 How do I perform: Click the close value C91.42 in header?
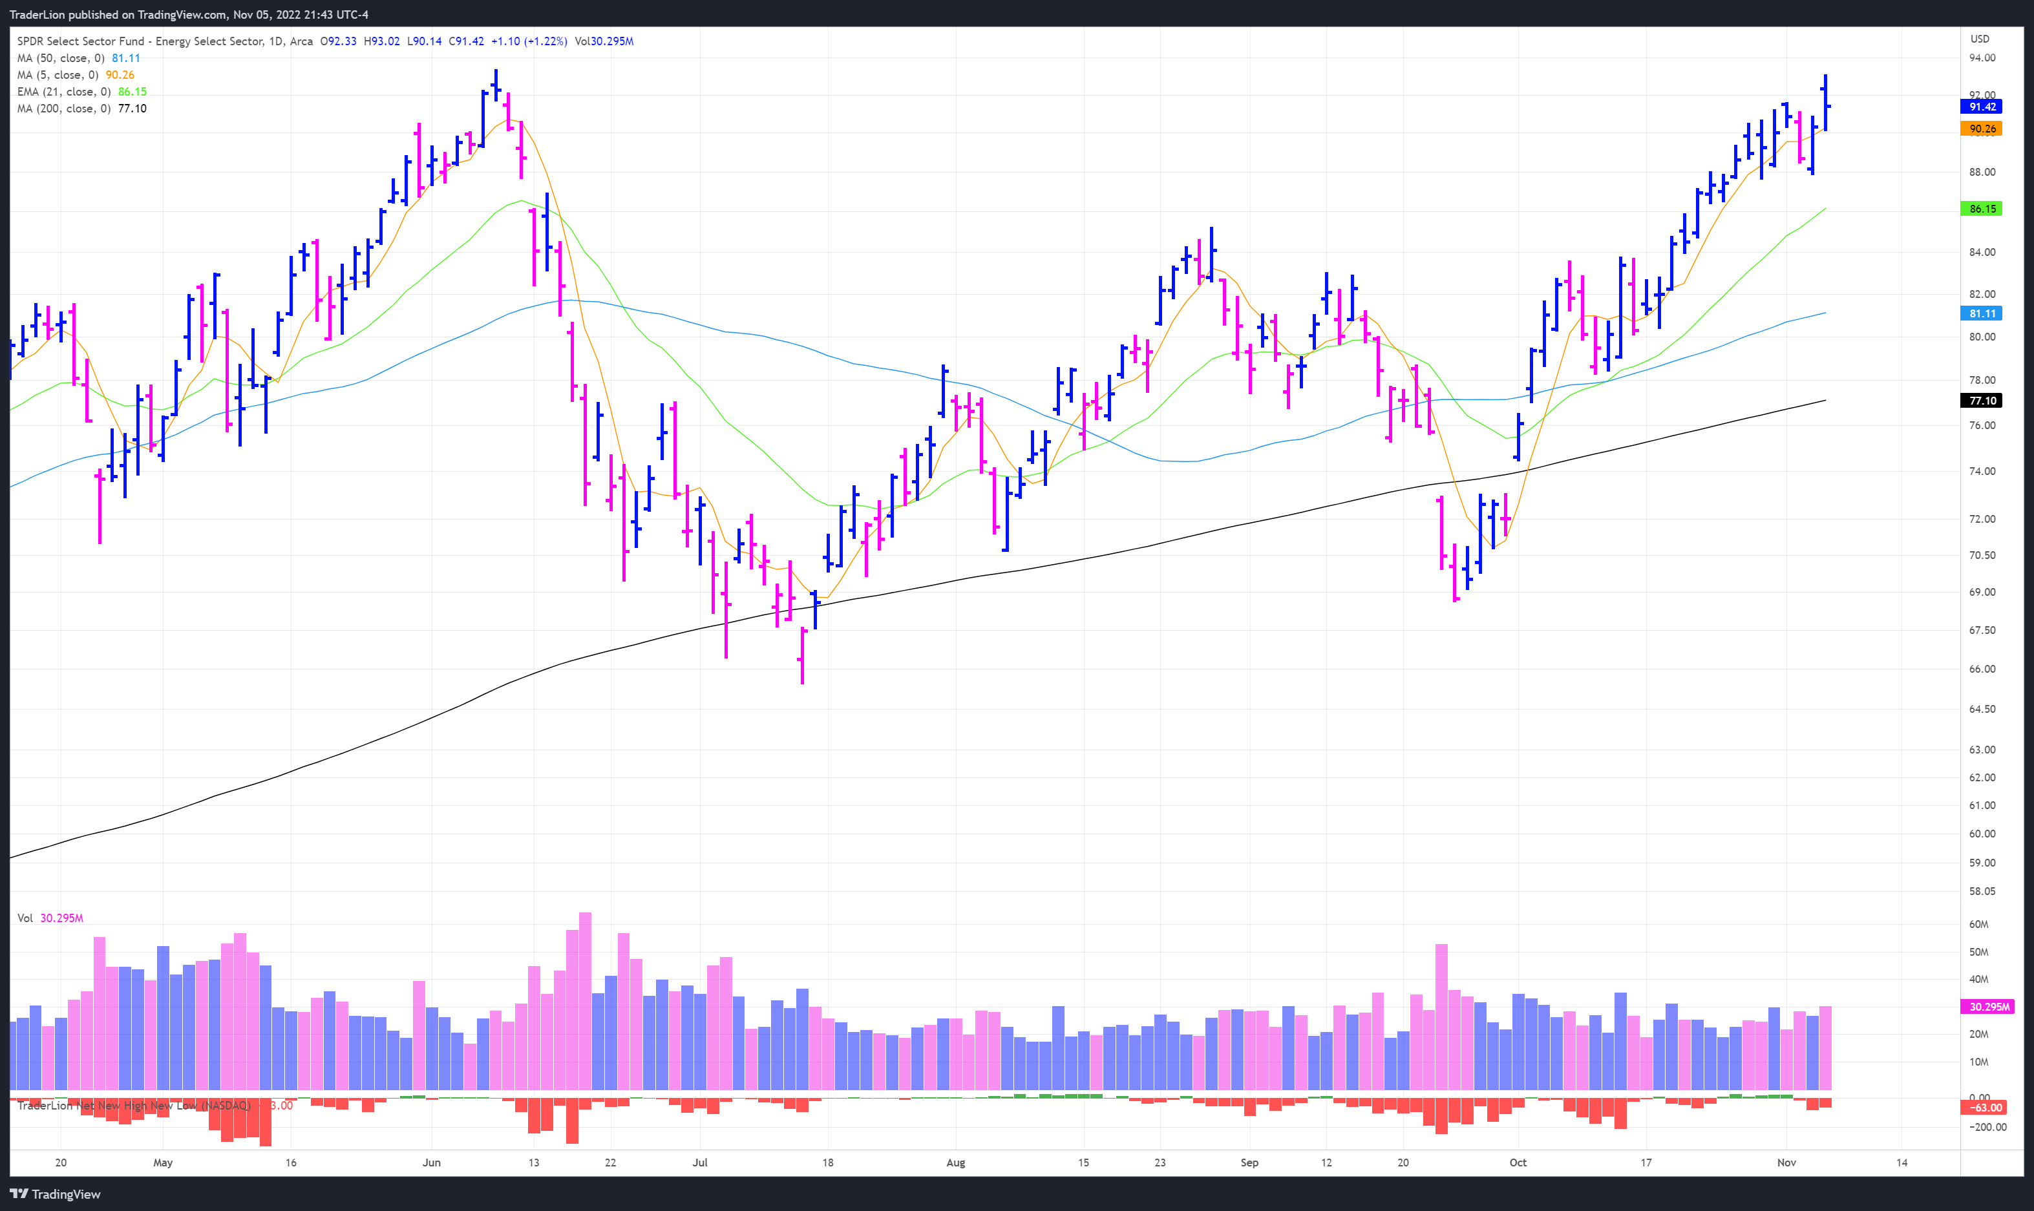(466, 41)
